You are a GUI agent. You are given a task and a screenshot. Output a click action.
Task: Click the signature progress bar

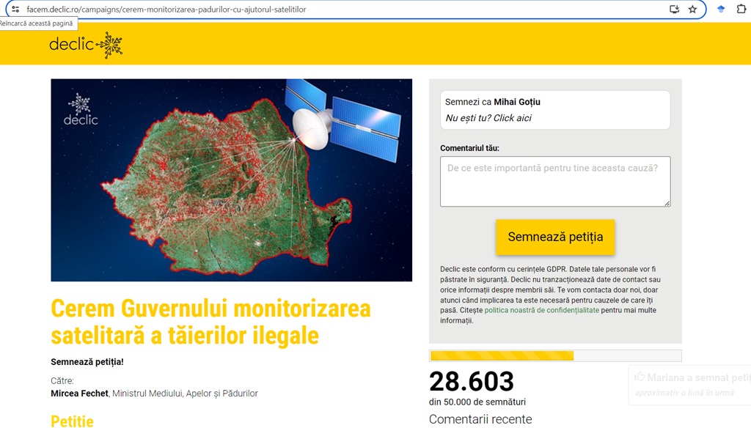point(555,355)
